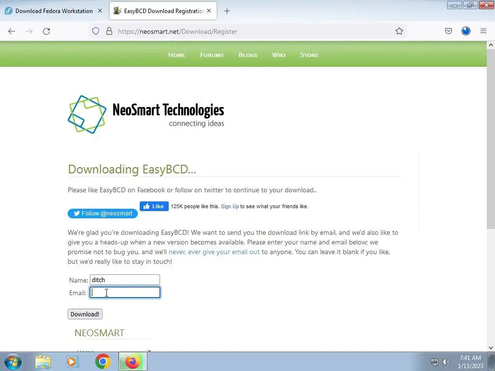
Task: Open Windows Explorer from the taskbar
Action: pyautogui.click(x=43, y=362)
